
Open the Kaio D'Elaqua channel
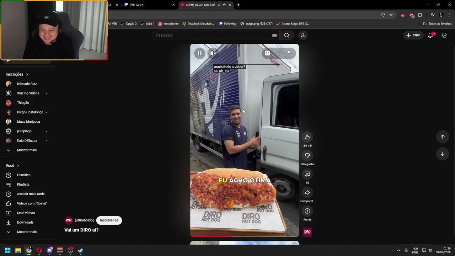pos(27,141)
